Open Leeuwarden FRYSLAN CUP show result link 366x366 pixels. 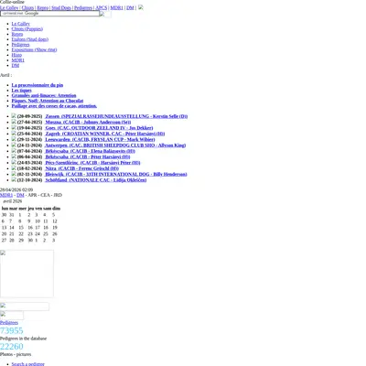[x=100, y=139]
